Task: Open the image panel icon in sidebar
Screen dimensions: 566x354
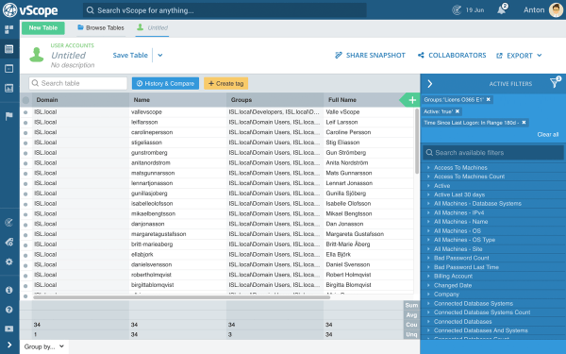Action: tap(9, 88)
